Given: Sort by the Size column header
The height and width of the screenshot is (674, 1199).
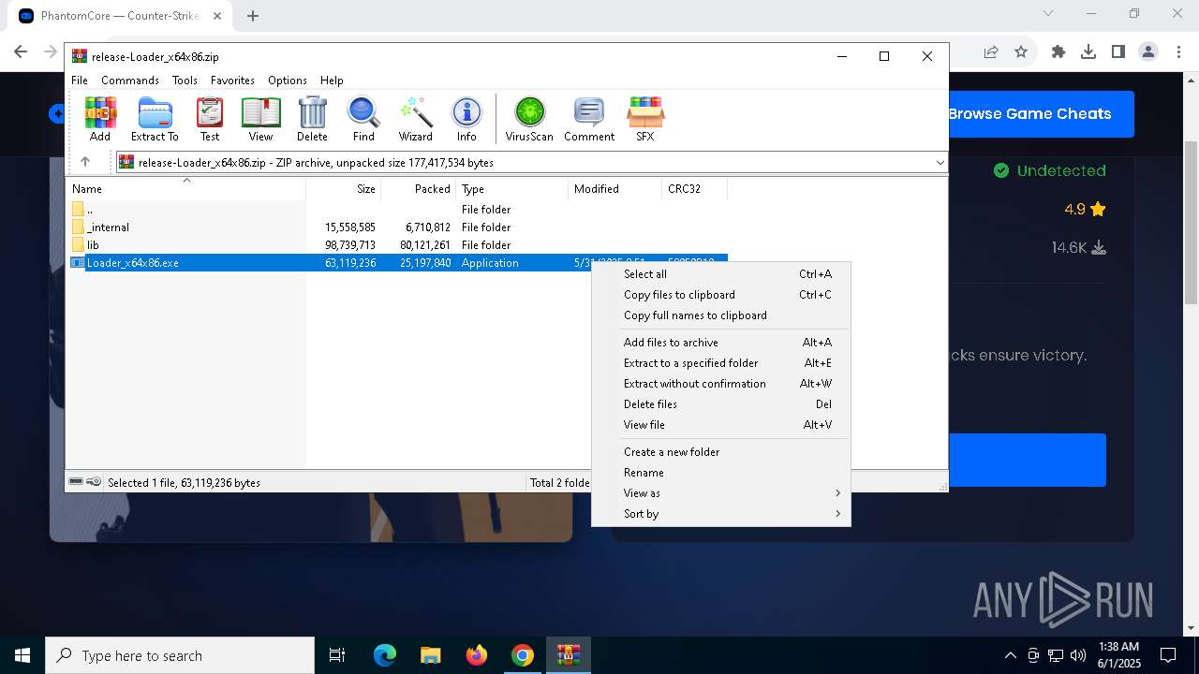Looking at the screenshot, I should click(x=343, y=189).
